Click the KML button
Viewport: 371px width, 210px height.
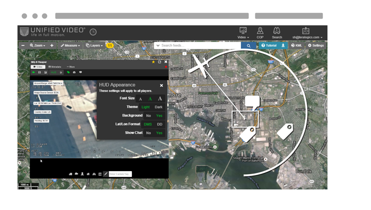(x=296, y=46)
